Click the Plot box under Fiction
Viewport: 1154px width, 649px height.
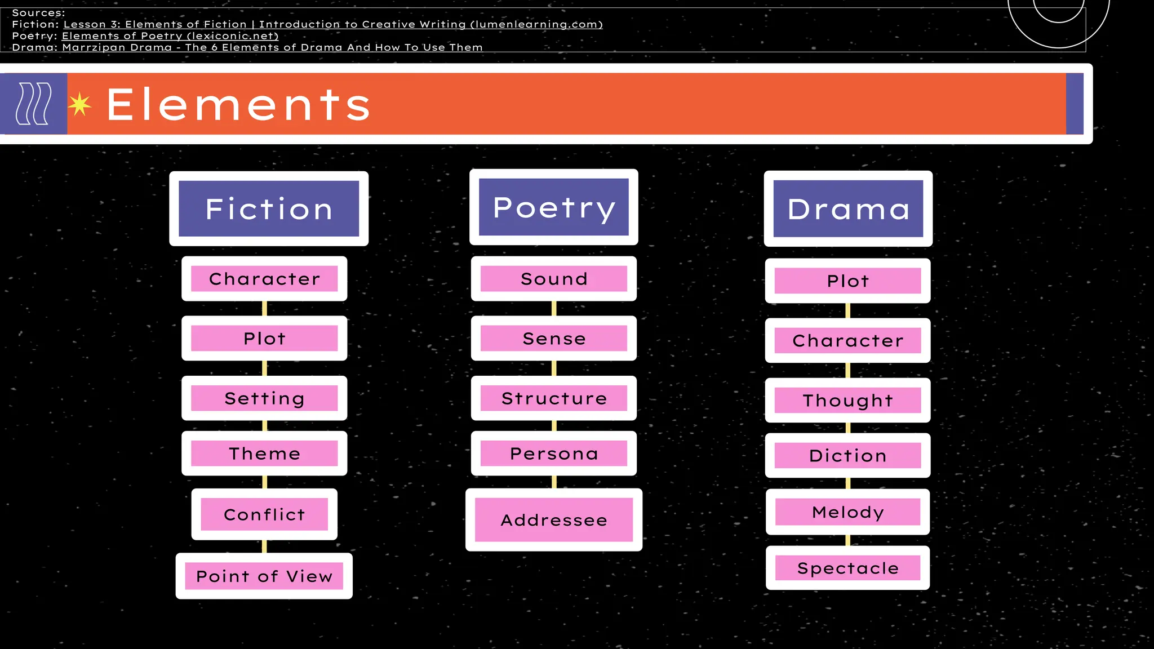[x=264, y=338]
